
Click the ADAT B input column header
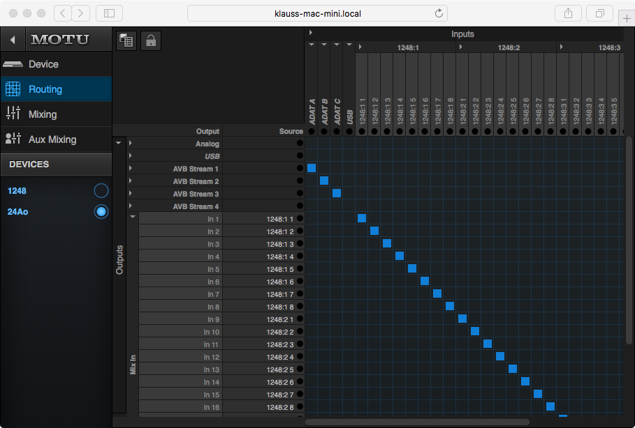pyautogui.click(x=324, y=112)
